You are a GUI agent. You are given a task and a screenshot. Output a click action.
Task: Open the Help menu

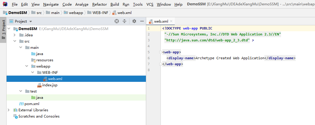tap(178, 4)
